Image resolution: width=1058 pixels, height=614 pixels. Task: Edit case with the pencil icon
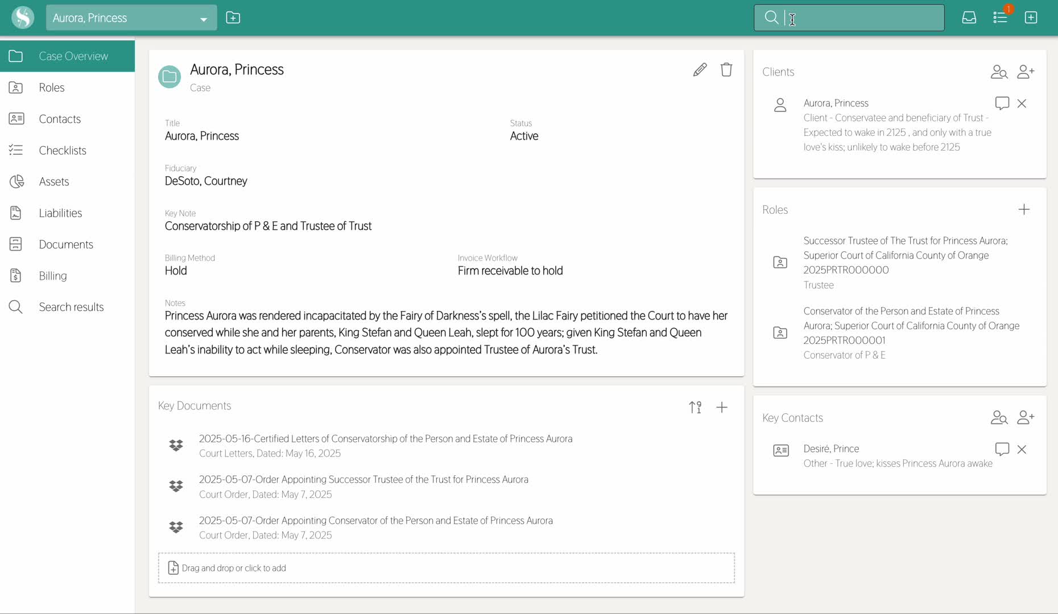coord(700,69)
